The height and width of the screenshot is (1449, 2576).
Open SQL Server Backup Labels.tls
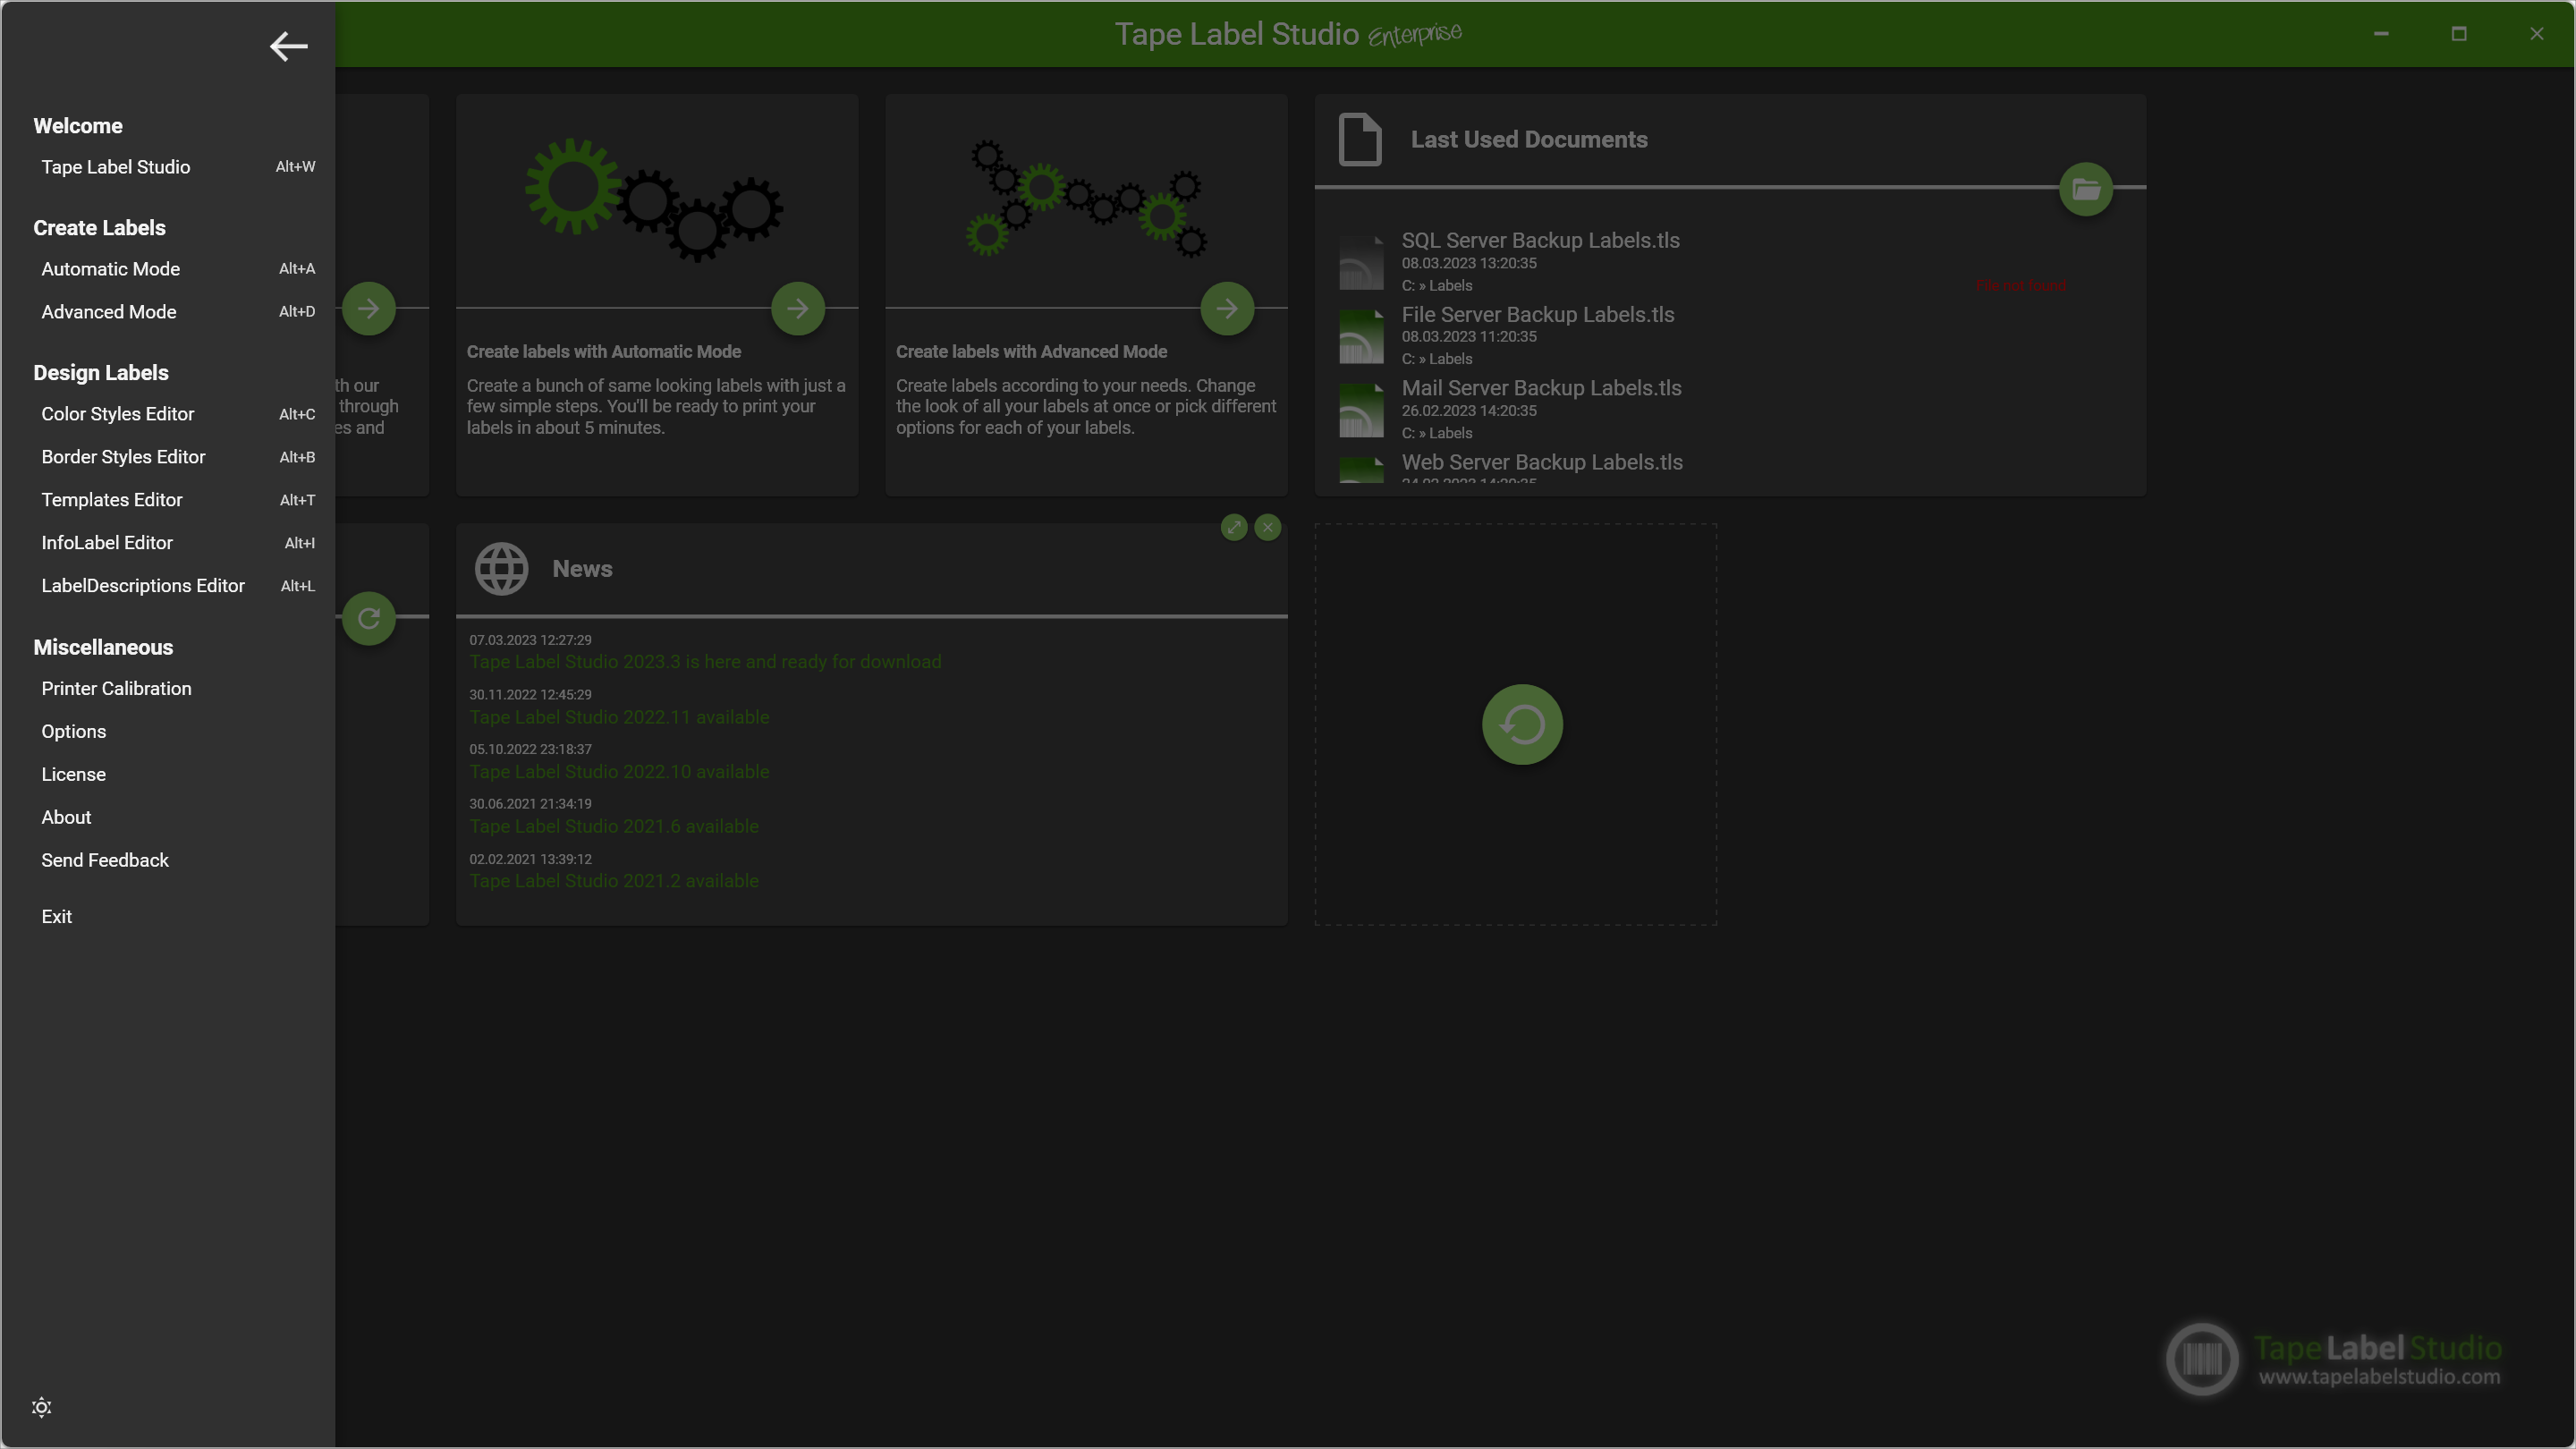coord(1540,241)
